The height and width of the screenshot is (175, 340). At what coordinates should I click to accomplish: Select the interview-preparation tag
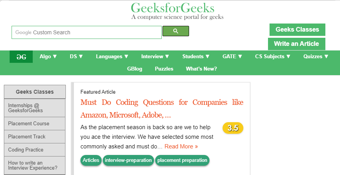128,160
